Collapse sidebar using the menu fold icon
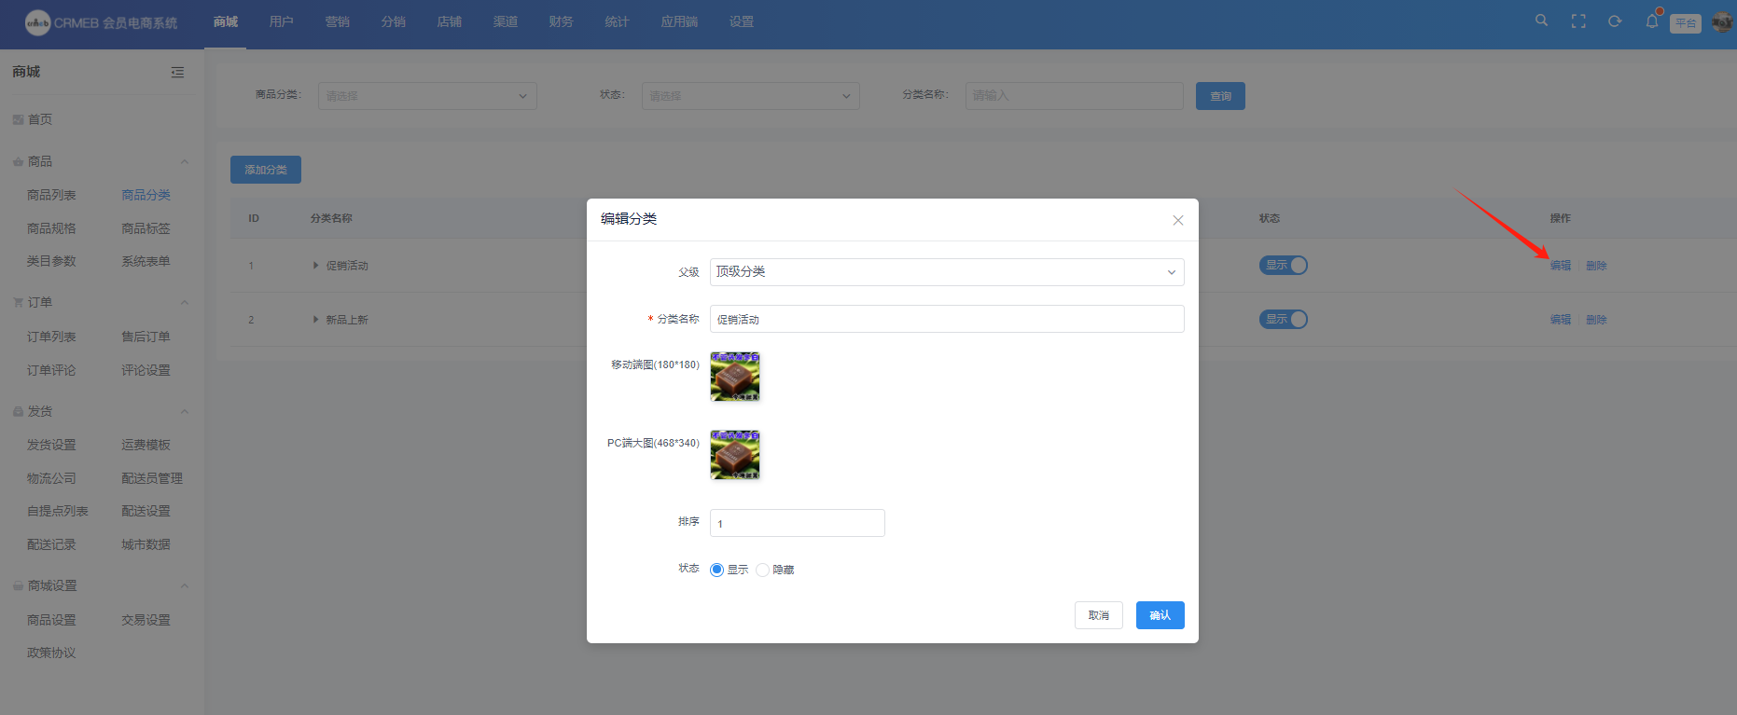Image resolution: width=1737 pixels, height=715 pixels. click(x=177, y=73)
